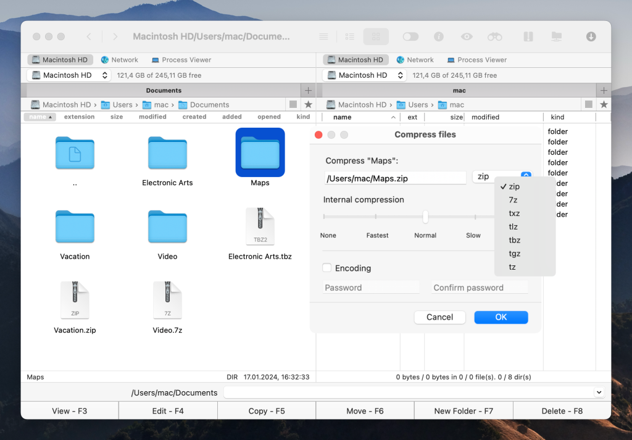Enable the Encoding checkbox in the dialog

326,268
